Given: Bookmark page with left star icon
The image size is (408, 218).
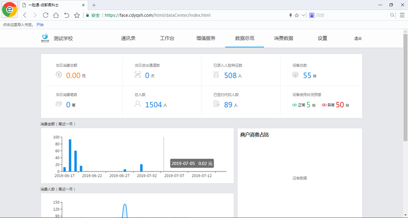Looking at the screenshot, I should coord(77,15).
